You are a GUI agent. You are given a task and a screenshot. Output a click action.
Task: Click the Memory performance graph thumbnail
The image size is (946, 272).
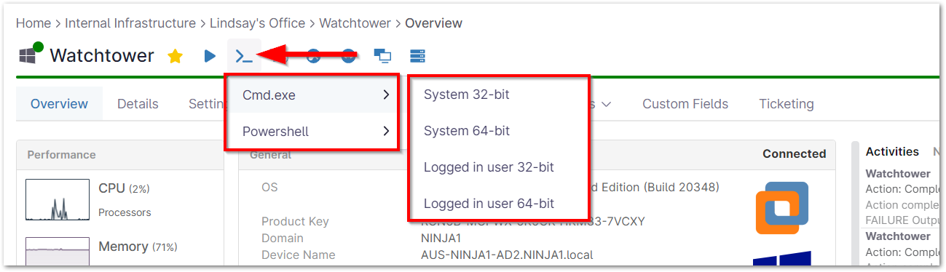coord(57,251)
